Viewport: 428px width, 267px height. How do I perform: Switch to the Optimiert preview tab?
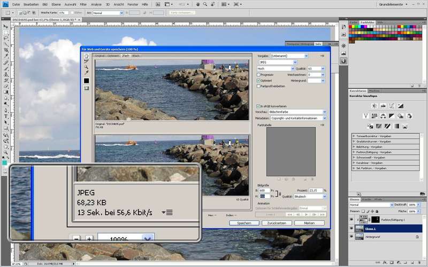113,56
